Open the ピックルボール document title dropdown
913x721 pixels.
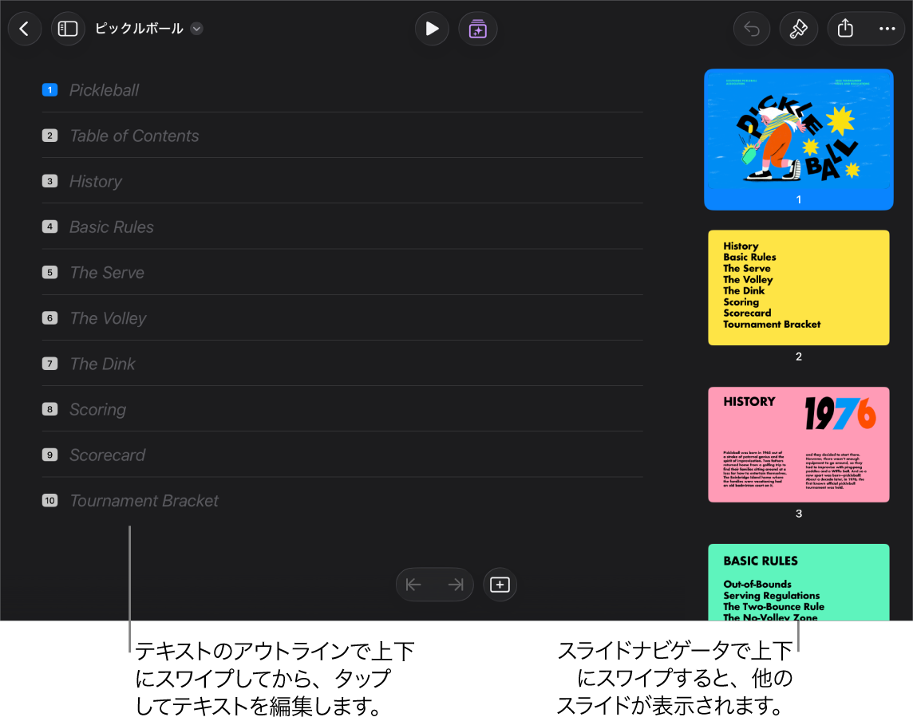click(x=148, y=29)
